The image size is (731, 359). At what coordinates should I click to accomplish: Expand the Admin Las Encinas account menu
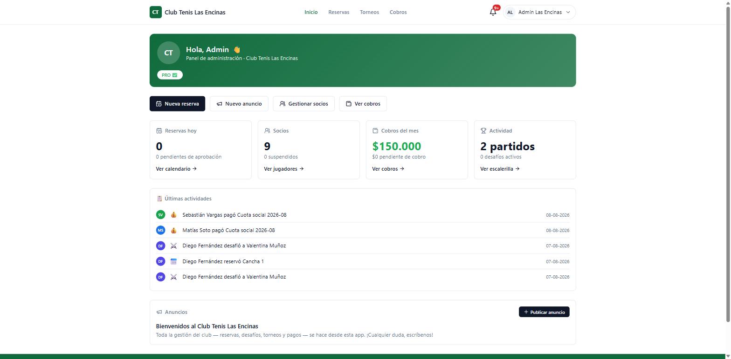click(539, 12)
